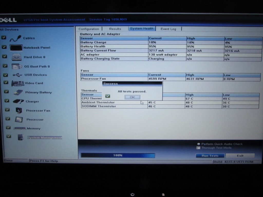Image resolution: width=263 pixels, height=197 pixels.
Task: Toggle the Hard Drive 0 checkbox
Action: [x=5, y=56]
